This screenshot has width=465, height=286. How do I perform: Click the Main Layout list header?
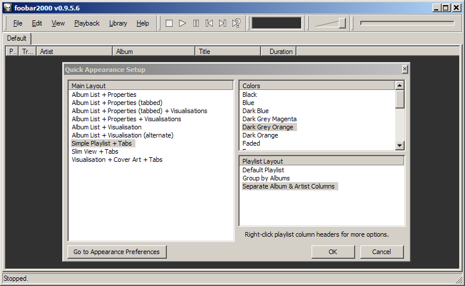click(151, 85)
